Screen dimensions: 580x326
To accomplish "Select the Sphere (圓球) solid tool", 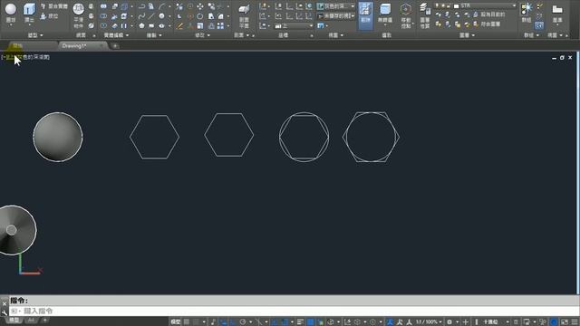I will point(11,13).
